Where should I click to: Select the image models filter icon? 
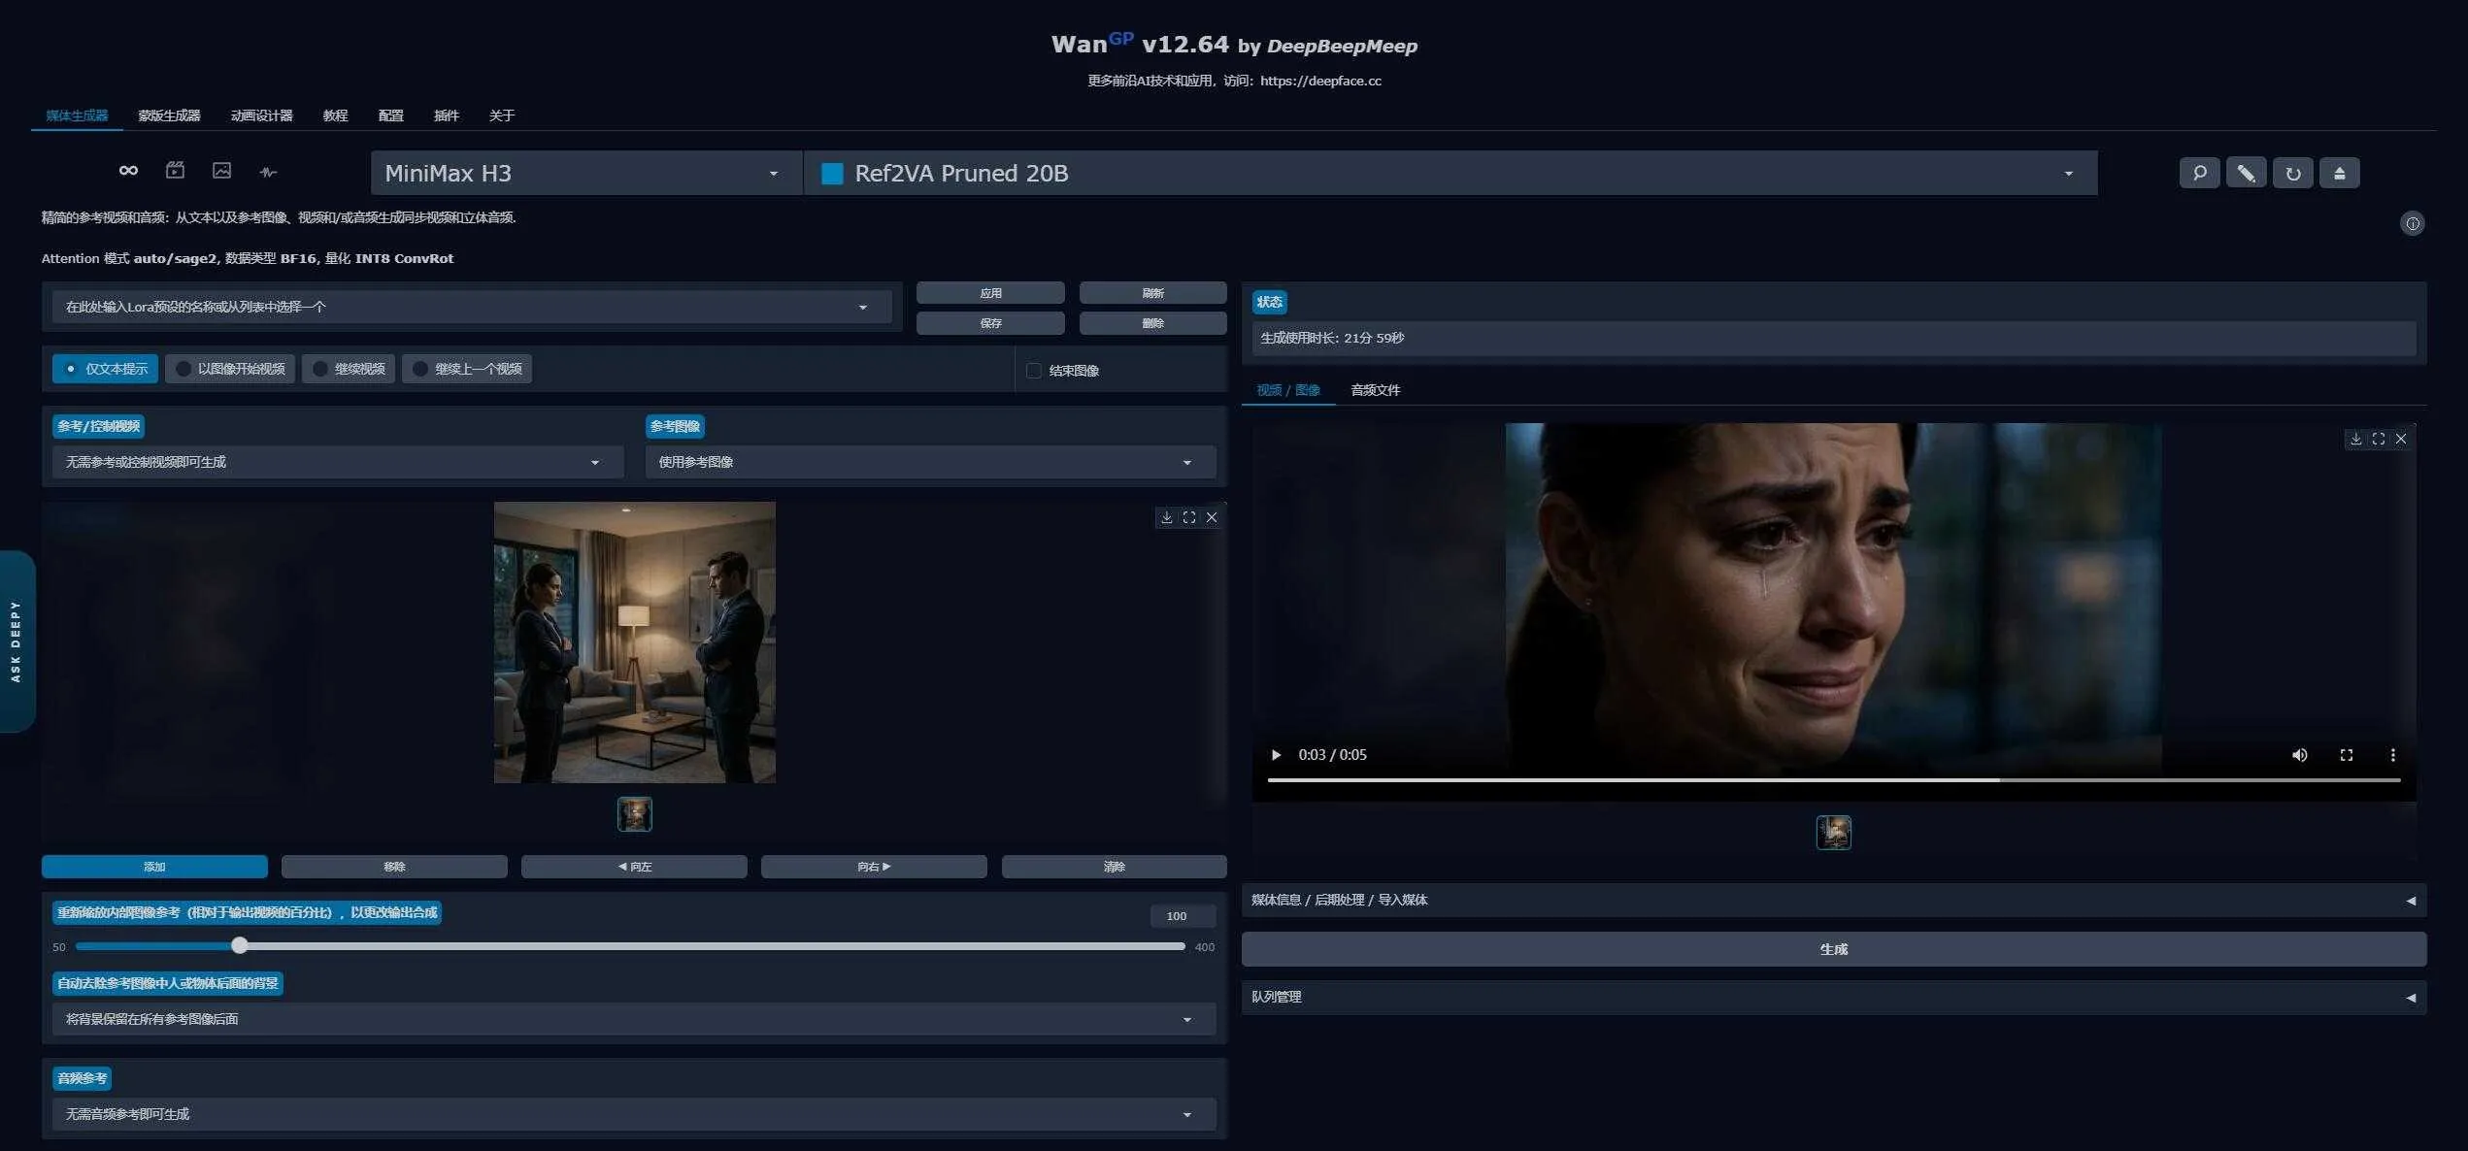point(221,171)
